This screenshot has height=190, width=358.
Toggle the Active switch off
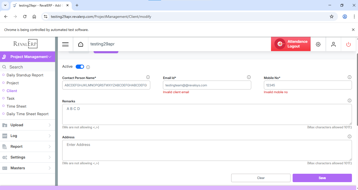(80, 67)
